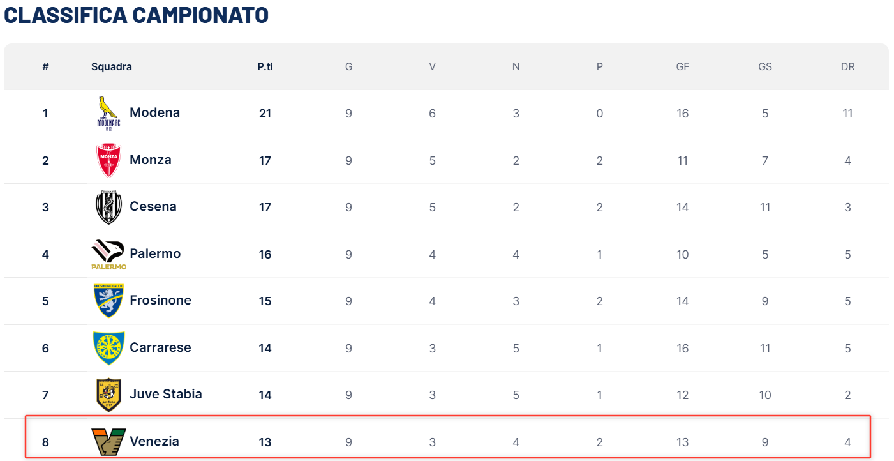Click the Frosinone club crest
The width and height of the screenshot is (894, 461).
pyautogui.click(x=108, y=301)
